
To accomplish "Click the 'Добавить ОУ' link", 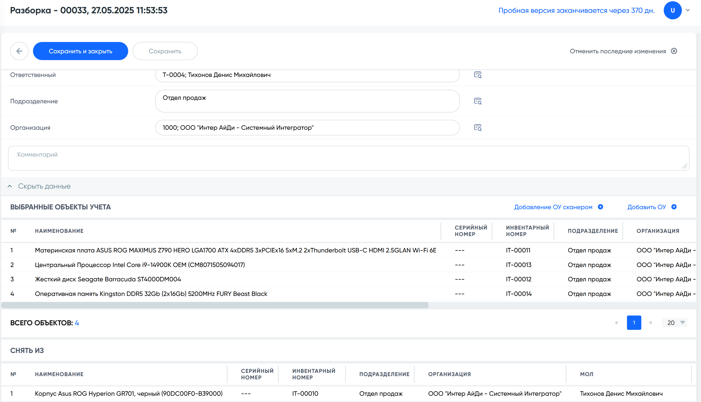I will [647, 207].
